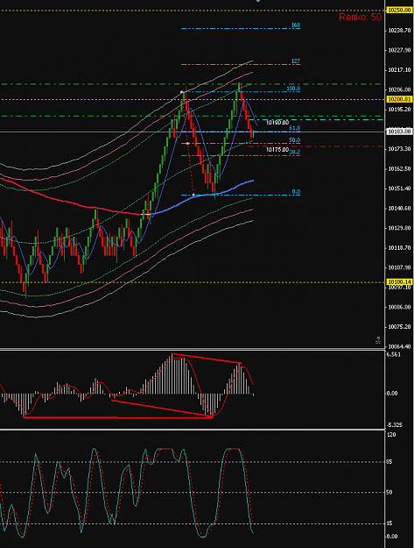Click the 10238.70 axis price
Viewport: 414px width, 548px height.
400,31
